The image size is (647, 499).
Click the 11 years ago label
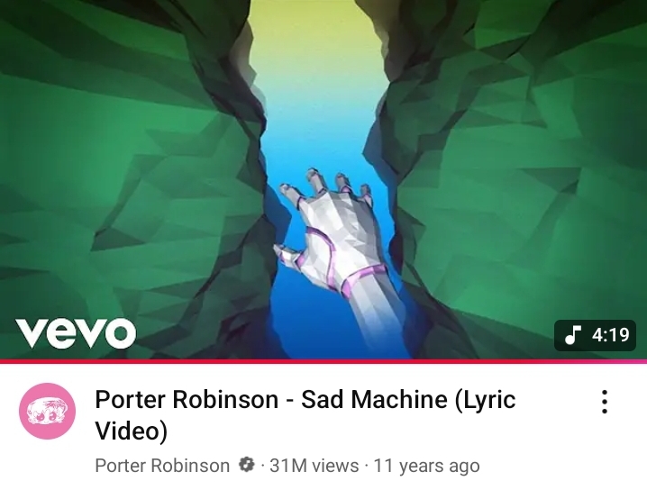(426, 466)
